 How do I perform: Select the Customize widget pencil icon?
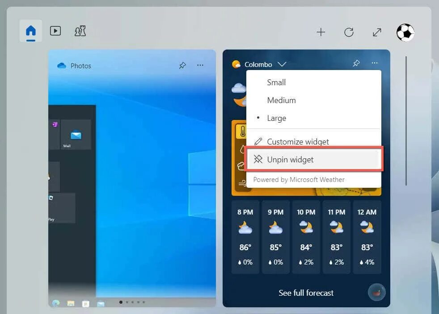(258, 141)
